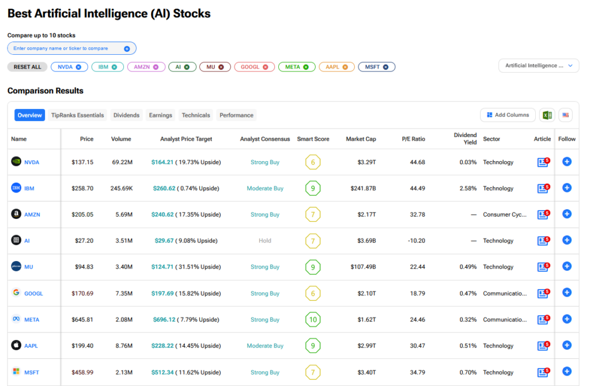
Task: Sort by Price column header
Action: pos(86,139)
